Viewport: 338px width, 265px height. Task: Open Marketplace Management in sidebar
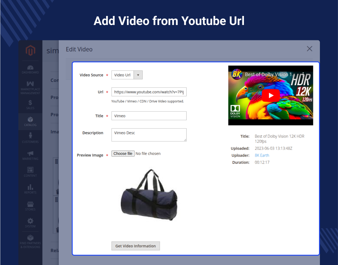(x=30, y=88)
